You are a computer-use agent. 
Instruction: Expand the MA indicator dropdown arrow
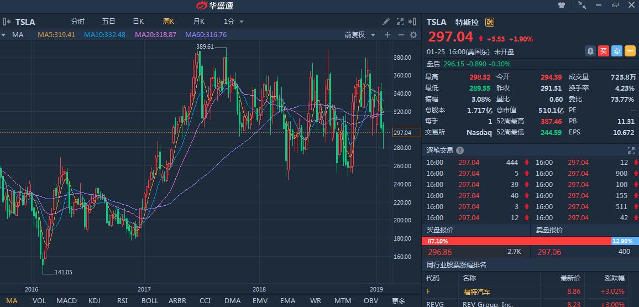4,35
